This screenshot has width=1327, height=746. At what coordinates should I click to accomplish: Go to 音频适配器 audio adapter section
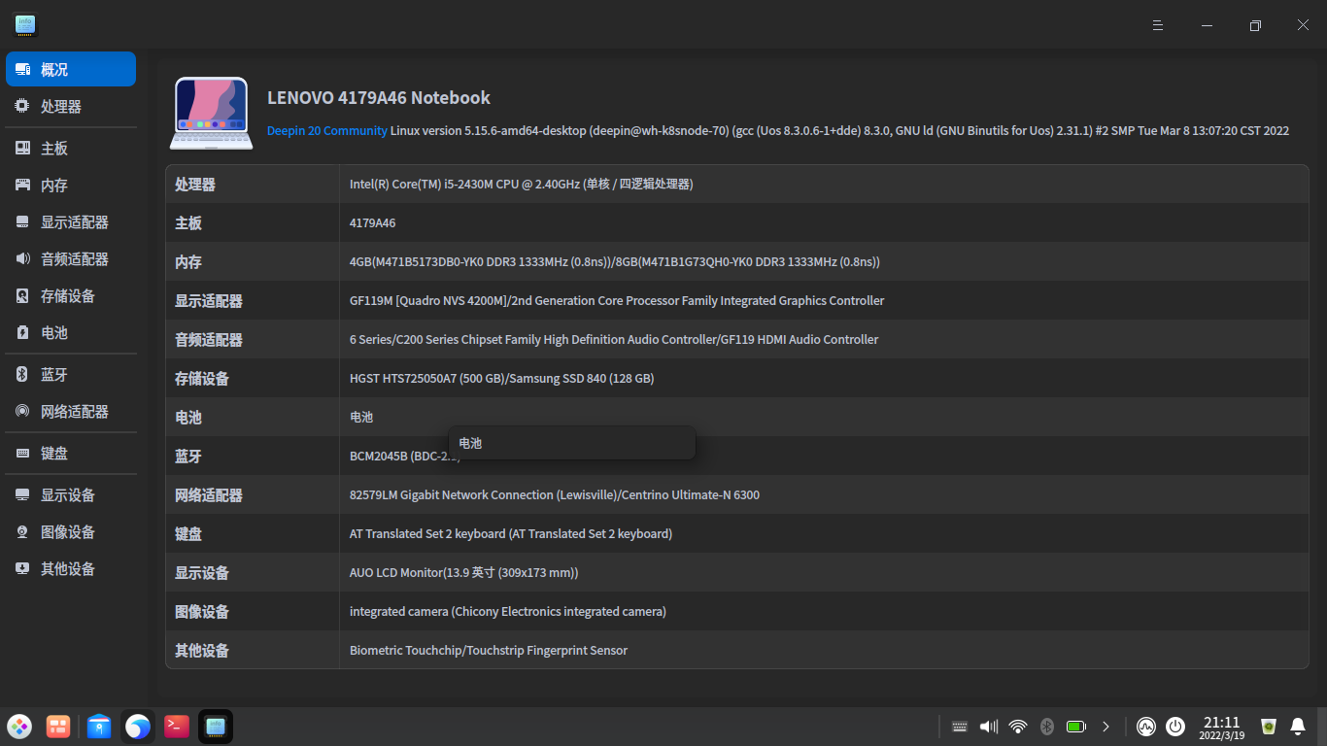coord(74,259)
